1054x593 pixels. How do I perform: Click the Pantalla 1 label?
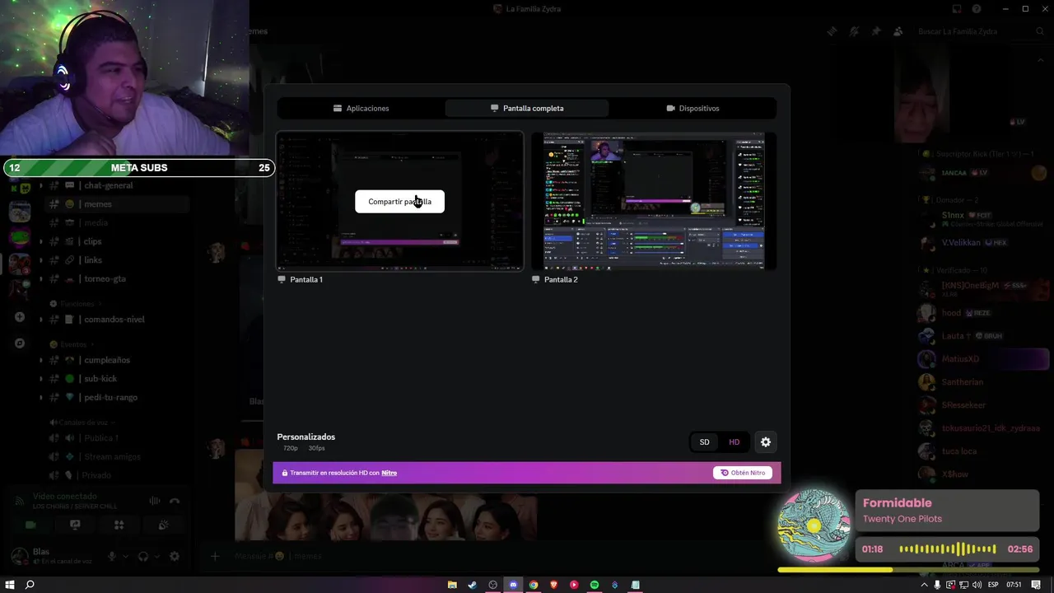305,279
